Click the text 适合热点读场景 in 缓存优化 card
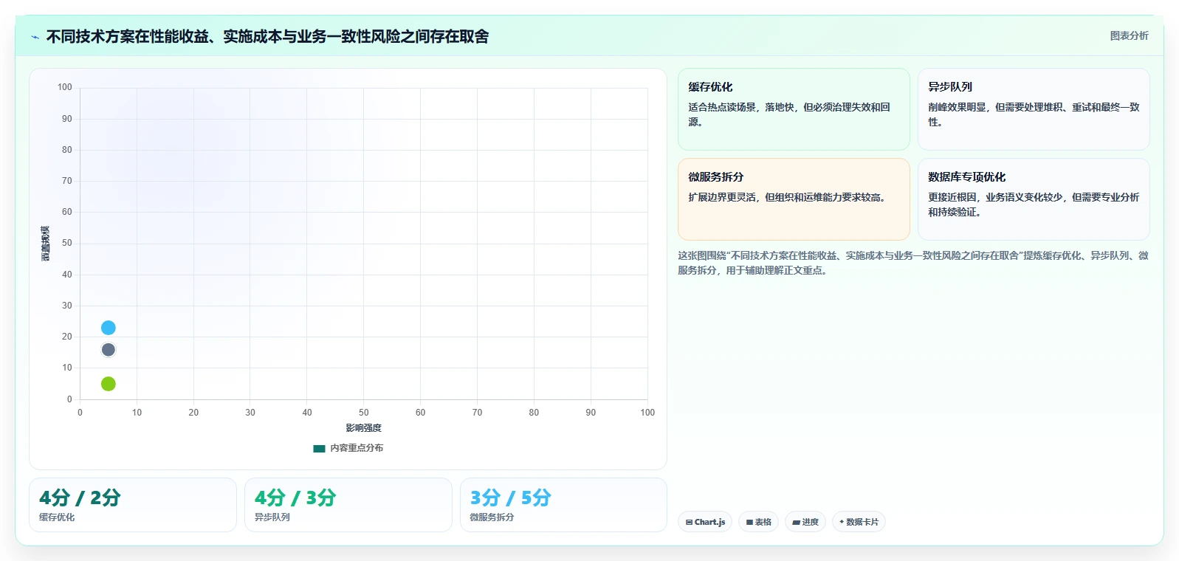 (722, 107)
